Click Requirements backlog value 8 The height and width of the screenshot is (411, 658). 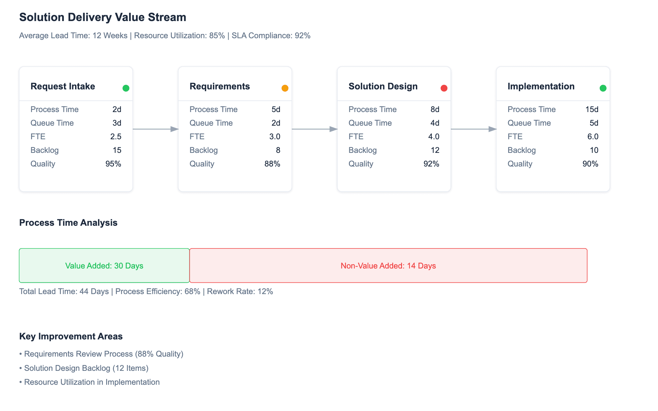278,150
